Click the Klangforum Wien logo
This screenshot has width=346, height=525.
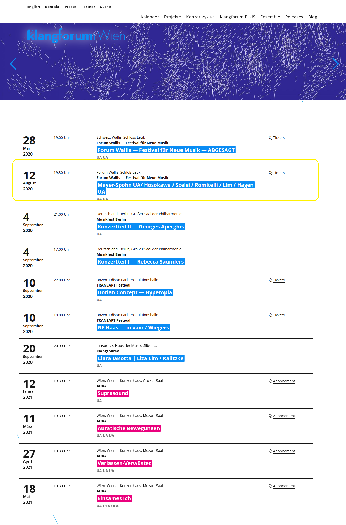[x=76, y=36]
